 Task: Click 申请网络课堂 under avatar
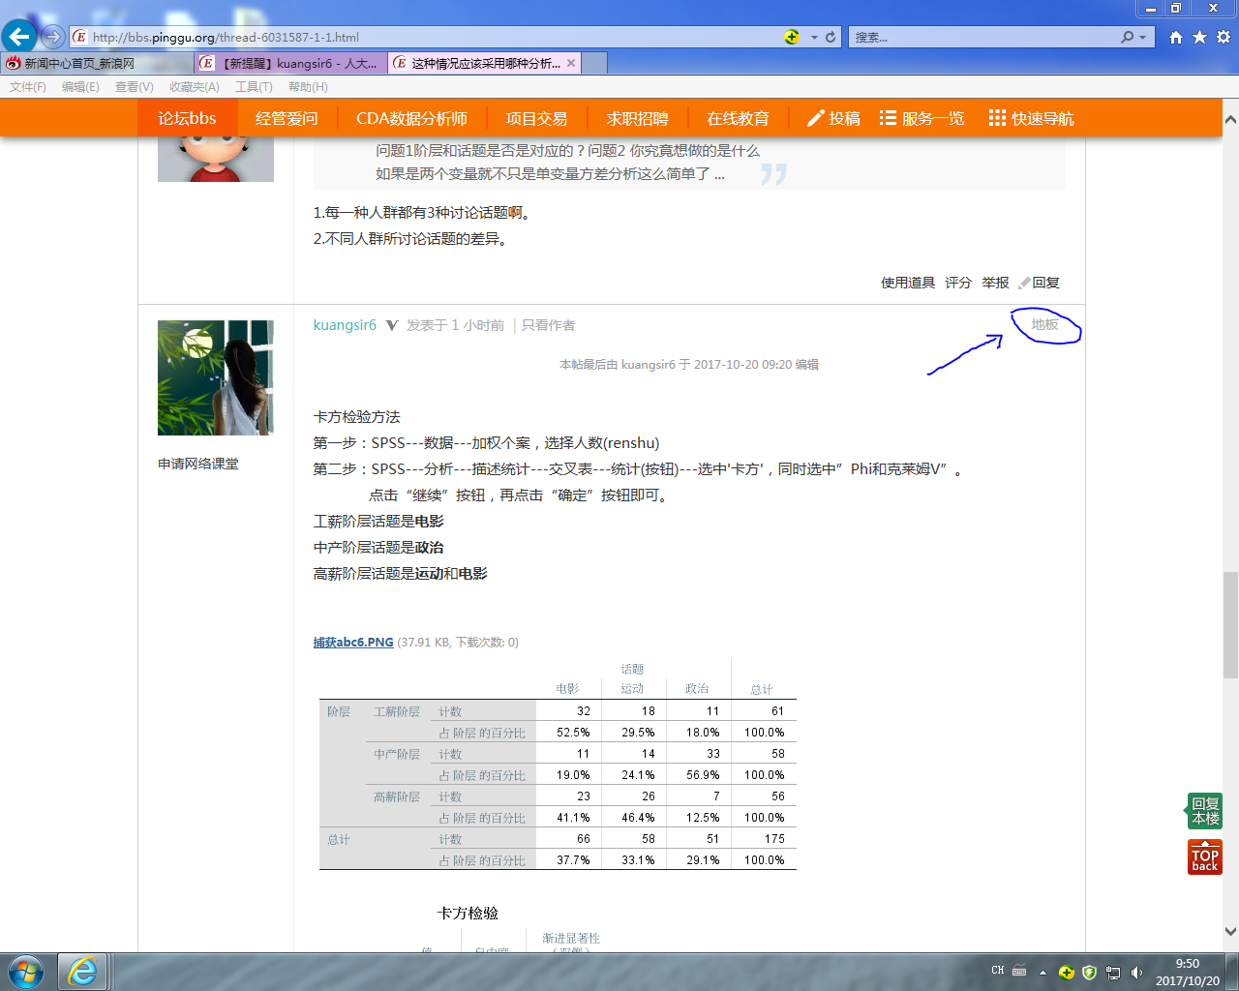click(198, 464)
